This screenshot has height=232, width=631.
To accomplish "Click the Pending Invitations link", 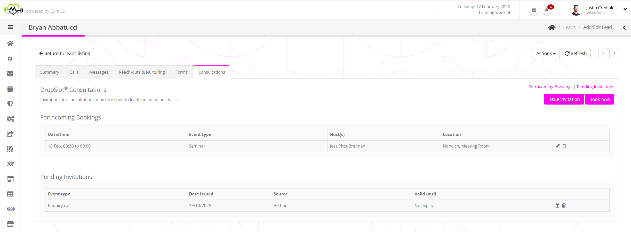I will (x=595, y=87).
